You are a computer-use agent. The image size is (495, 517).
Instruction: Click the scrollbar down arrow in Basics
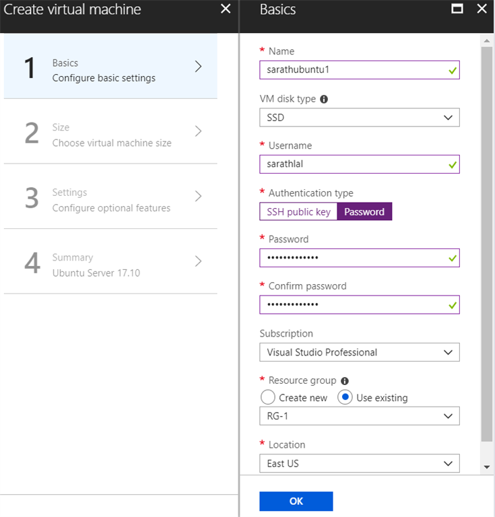(487, 467)
